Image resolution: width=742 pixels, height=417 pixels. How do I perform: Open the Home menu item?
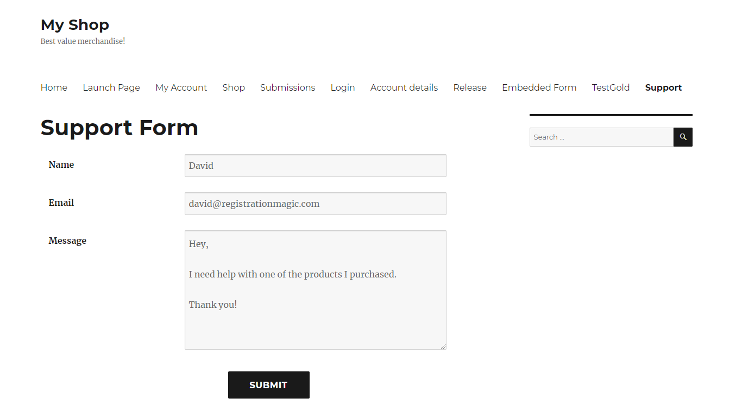(54, 87)
